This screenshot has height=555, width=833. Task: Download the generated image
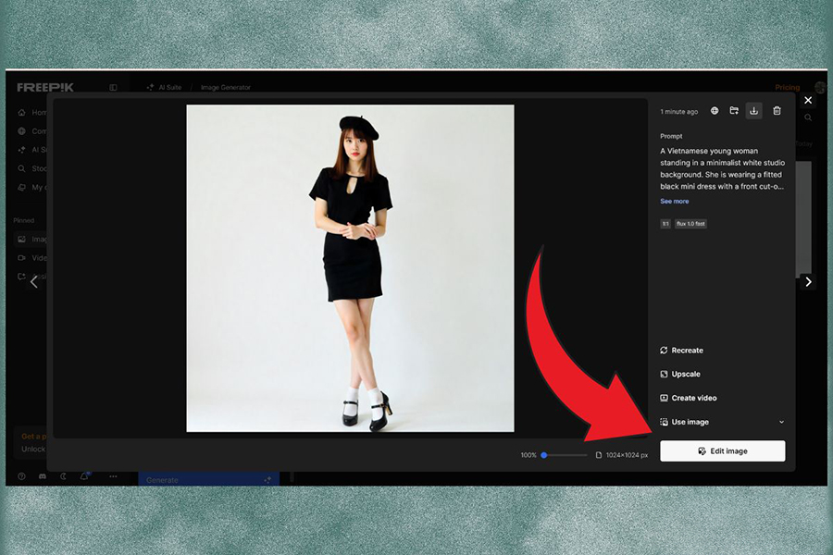point(753,110)
